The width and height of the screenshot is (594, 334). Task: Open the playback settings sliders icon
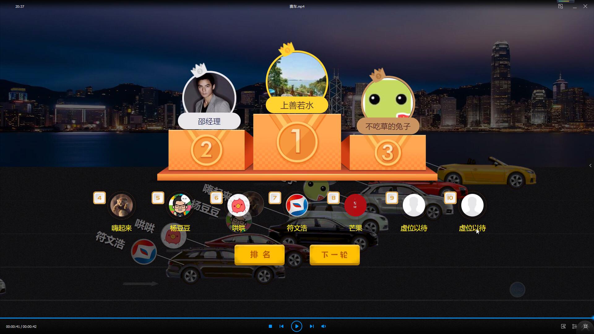click(x=575, y=326)
